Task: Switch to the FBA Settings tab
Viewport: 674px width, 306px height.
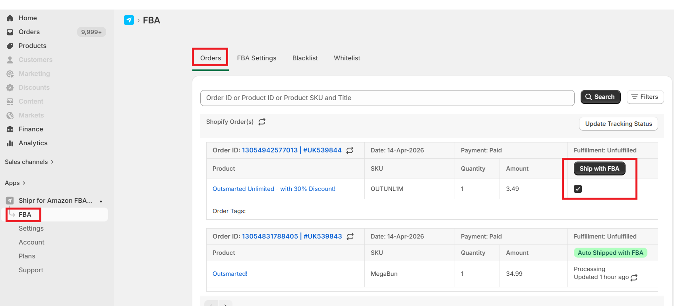Action: click(257, 58)
